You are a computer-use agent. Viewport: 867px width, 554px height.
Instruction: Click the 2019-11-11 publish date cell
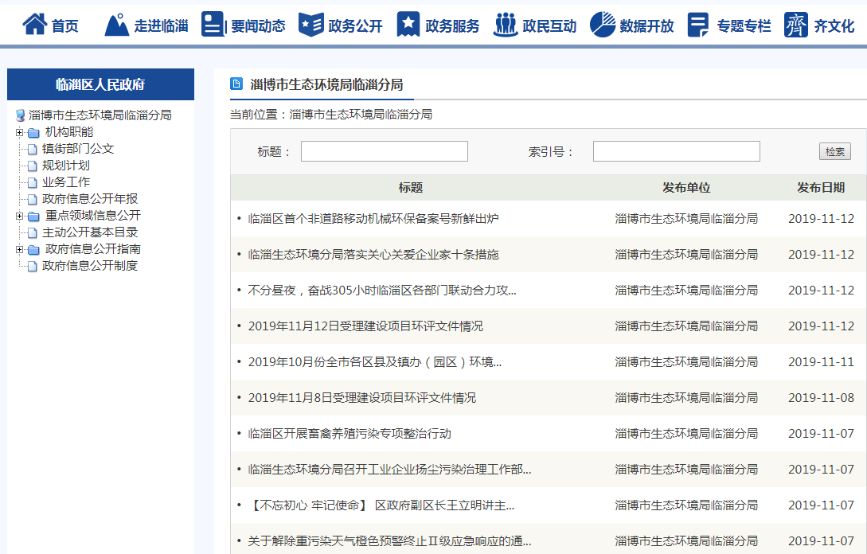click(821, 362)
